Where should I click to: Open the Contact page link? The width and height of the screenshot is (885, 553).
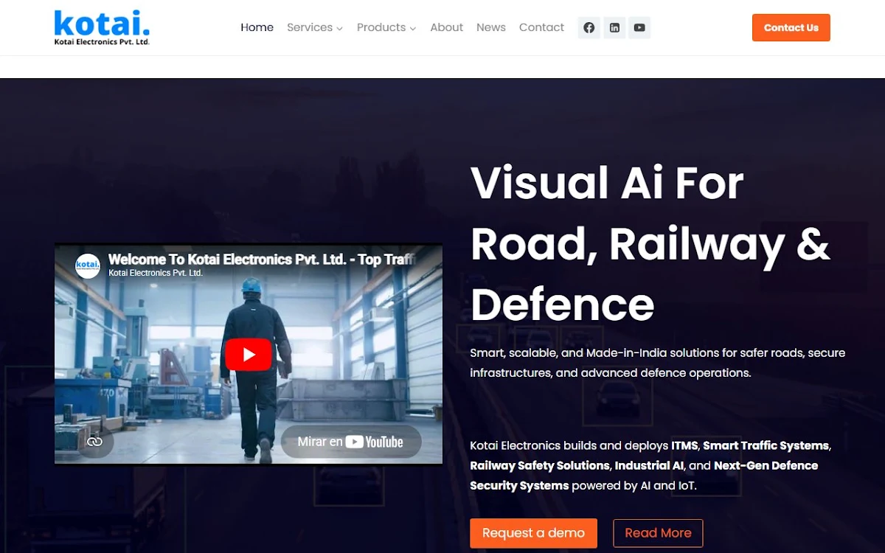click(541, 27)
